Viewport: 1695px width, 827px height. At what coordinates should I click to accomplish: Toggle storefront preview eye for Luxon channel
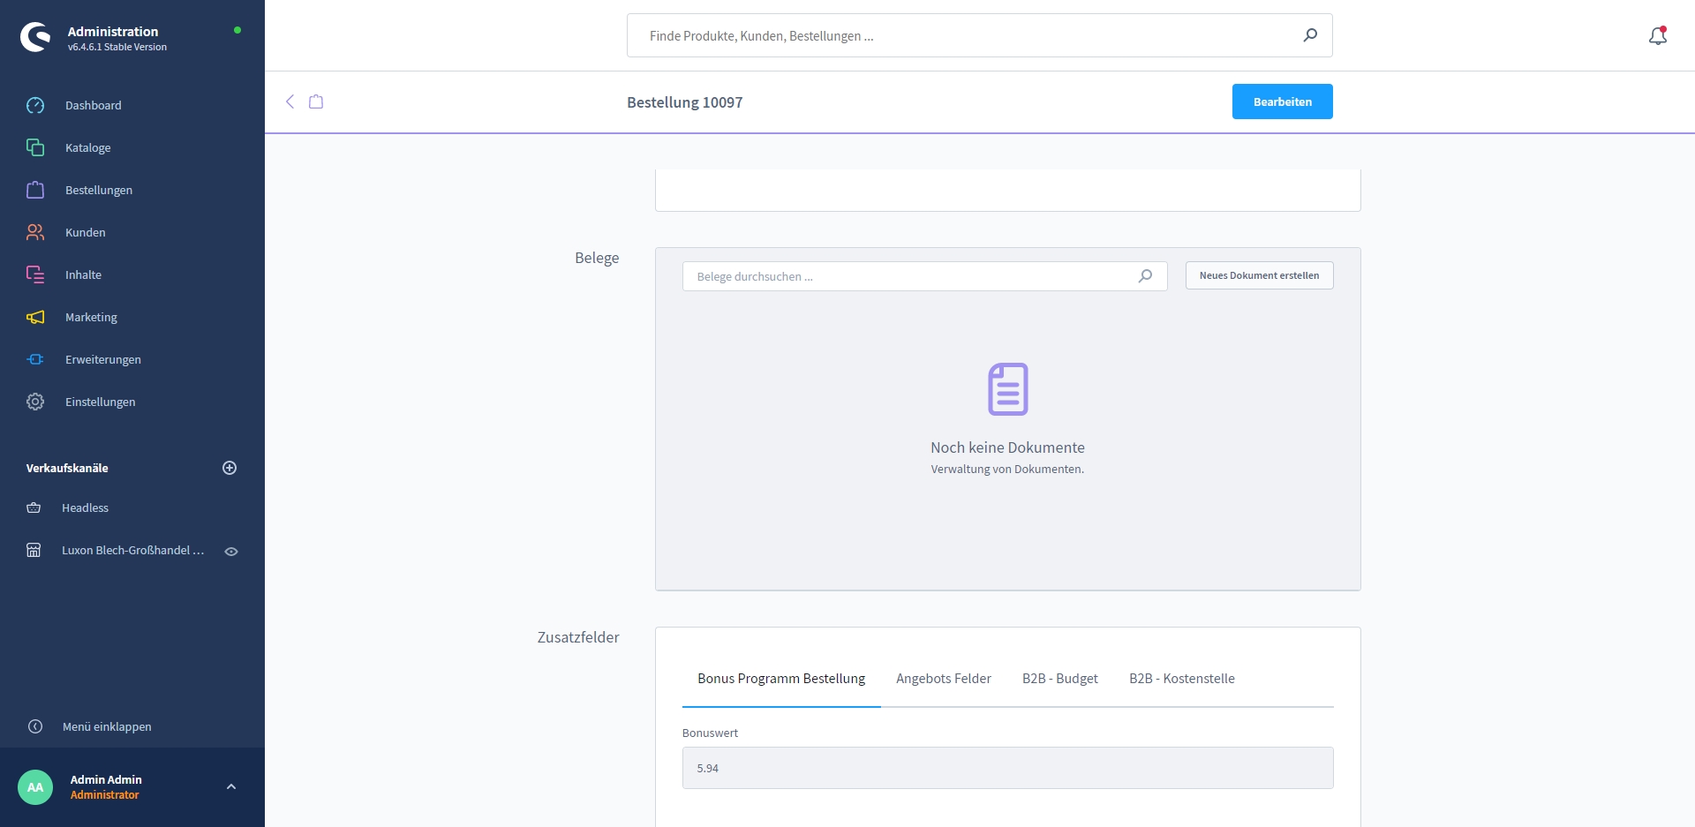pyautogui.click(x=231, y=551)
